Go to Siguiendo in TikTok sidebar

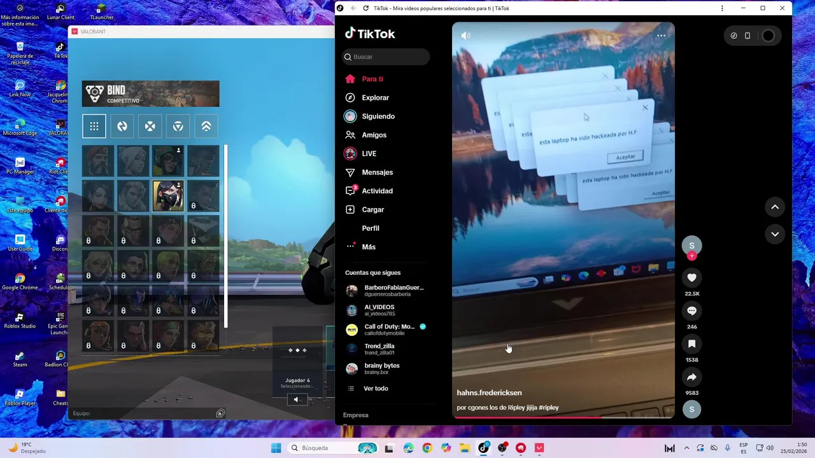[378, 116]
